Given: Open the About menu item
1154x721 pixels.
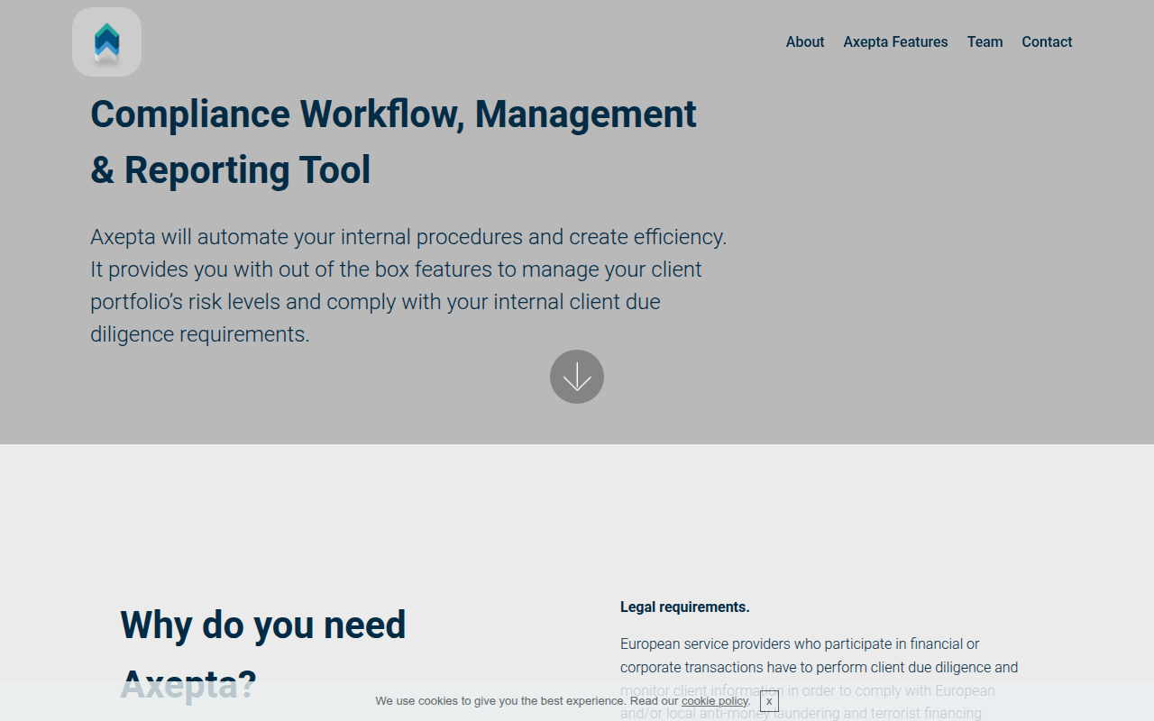Looking at the screenshot, I should [805, 41].
